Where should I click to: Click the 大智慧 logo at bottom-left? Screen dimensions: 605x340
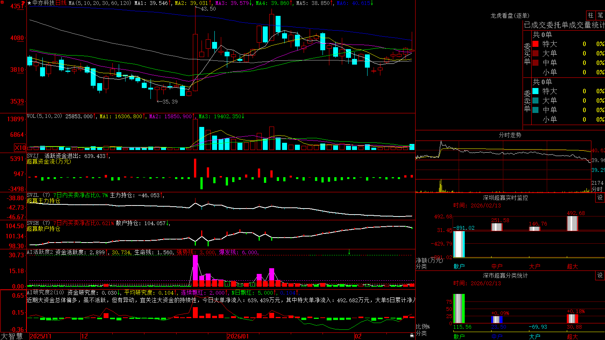click(x=12, y=336)
